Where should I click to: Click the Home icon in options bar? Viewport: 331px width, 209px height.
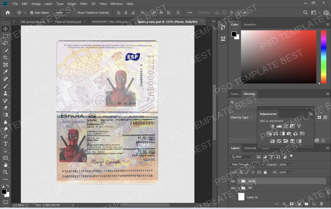(8, 13)
